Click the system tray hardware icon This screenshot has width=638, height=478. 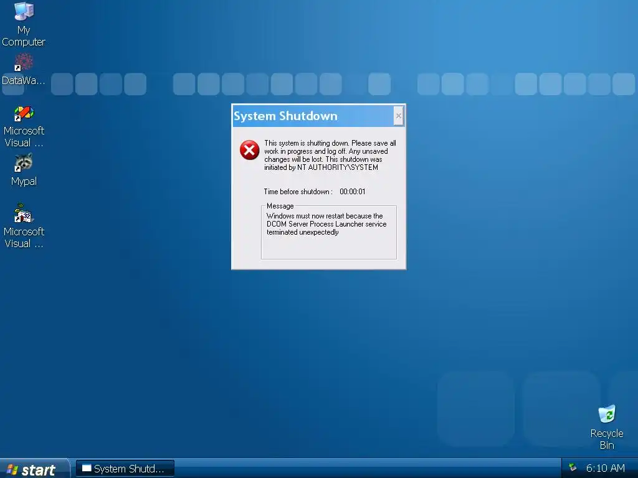[573, 468]
